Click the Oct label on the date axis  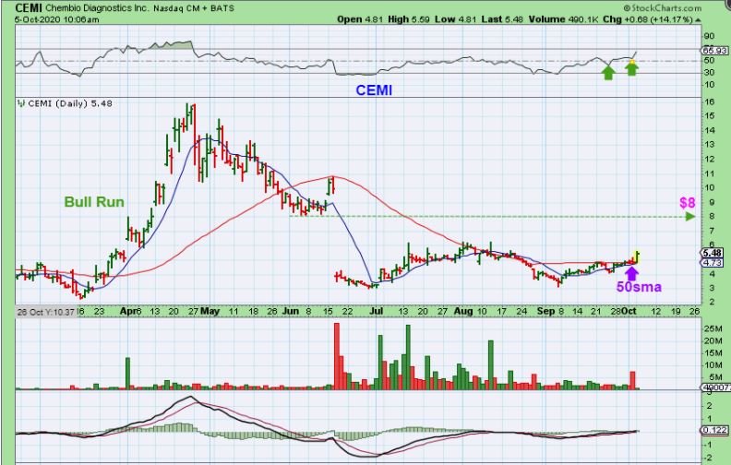[629, 311]
